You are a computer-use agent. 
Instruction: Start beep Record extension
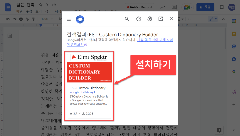pyautogui.click(x=139, y=7)
